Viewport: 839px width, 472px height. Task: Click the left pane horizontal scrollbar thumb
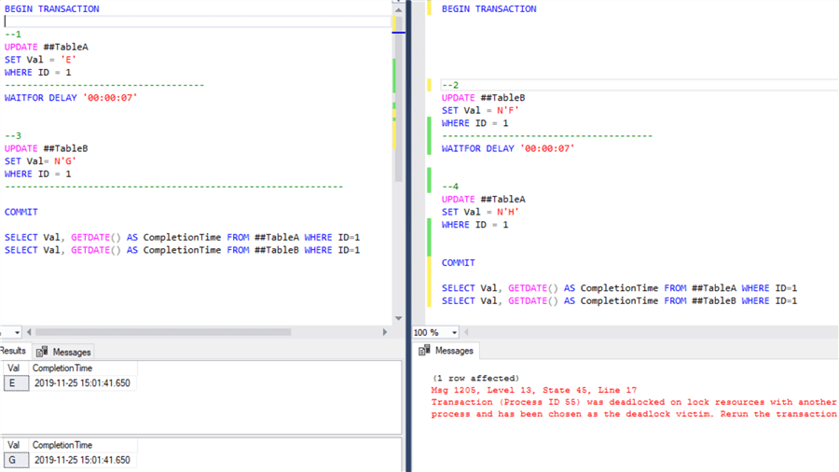click(x=163, y=332)
